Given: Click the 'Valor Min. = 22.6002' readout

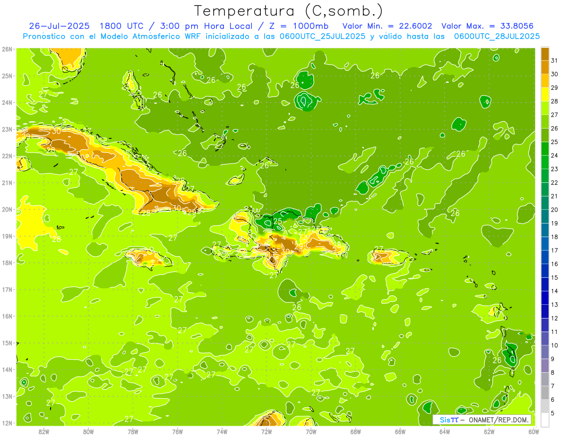Looking at the screenshot, I should (x=387, y=26).
